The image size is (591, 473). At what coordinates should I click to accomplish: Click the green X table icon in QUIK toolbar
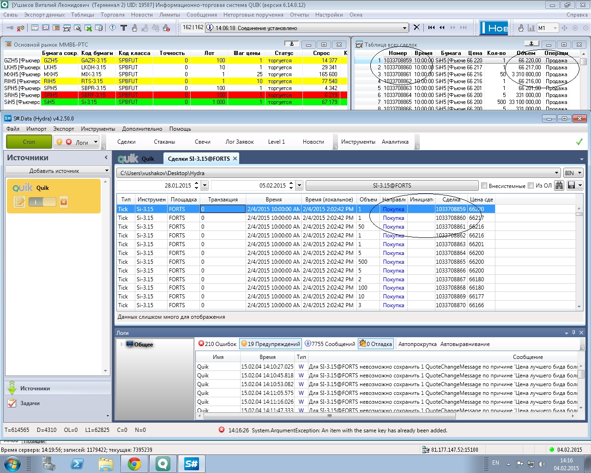[88, 28]
